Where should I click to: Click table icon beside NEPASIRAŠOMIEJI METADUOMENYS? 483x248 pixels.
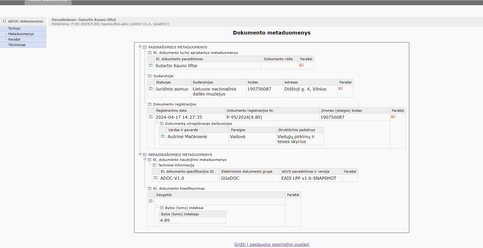[x=145, y=155]
